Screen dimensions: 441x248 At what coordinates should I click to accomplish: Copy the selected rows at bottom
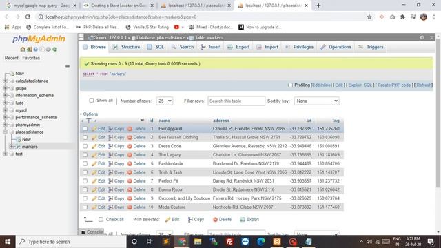point(196,219)
